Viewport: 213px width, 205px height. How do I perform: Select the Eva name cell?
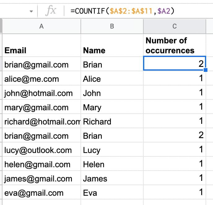[x=112, y=192]
